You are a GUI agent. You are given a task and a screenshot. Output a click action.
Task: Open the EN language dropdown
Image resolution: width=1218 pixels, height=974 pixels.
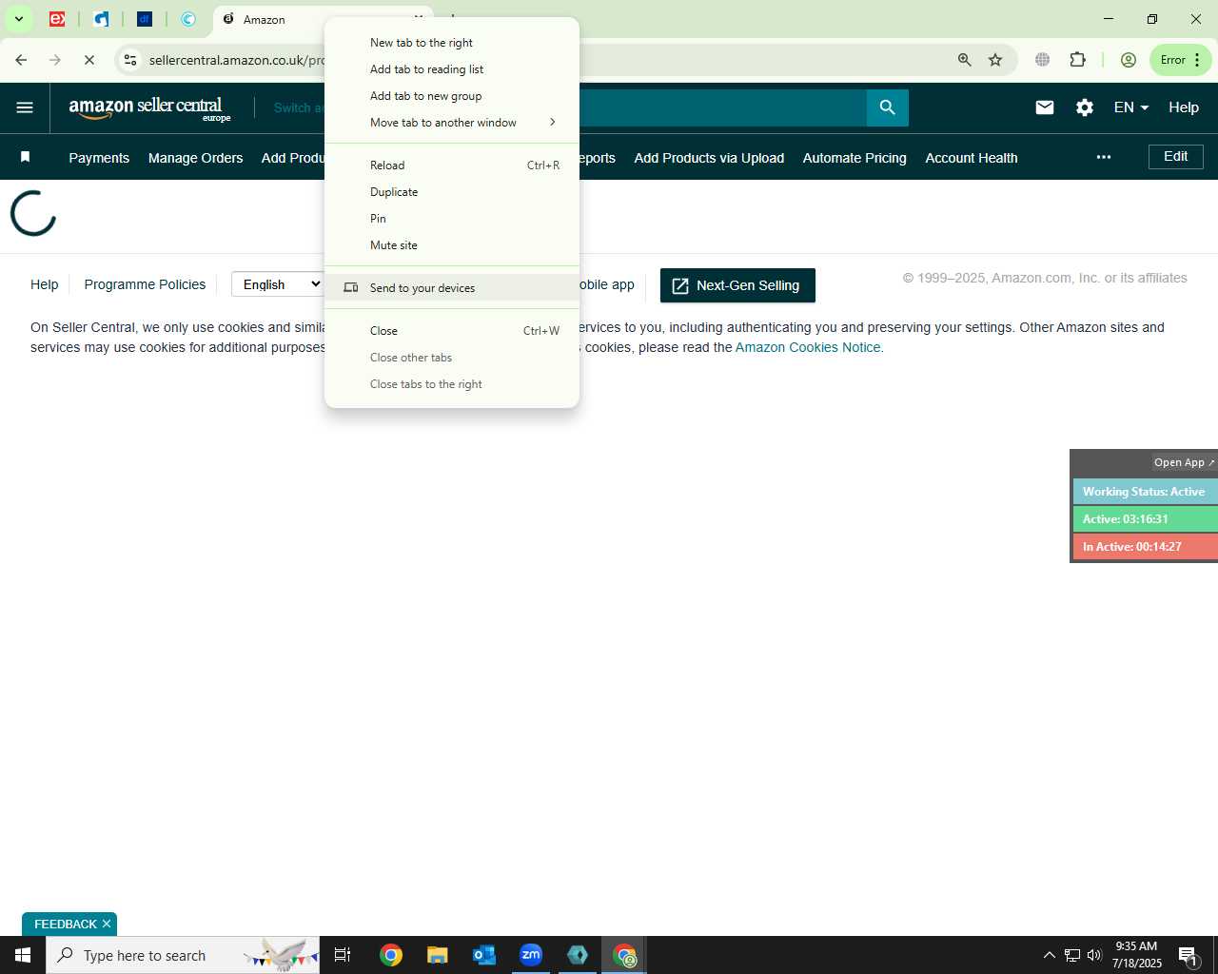tap(1130, 107)
